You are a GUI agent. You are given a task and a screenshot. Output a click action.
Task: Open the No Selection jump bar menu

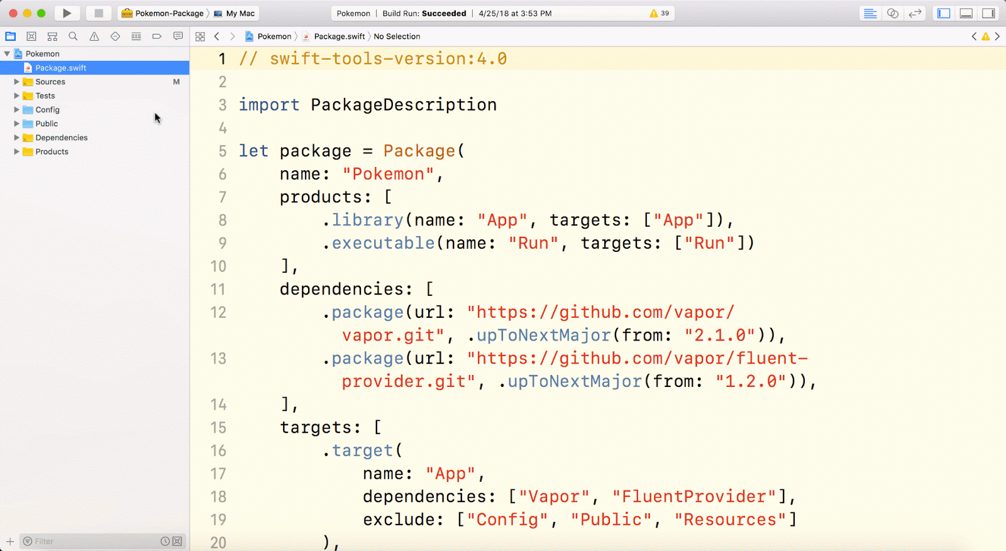(x=397, y=36)
